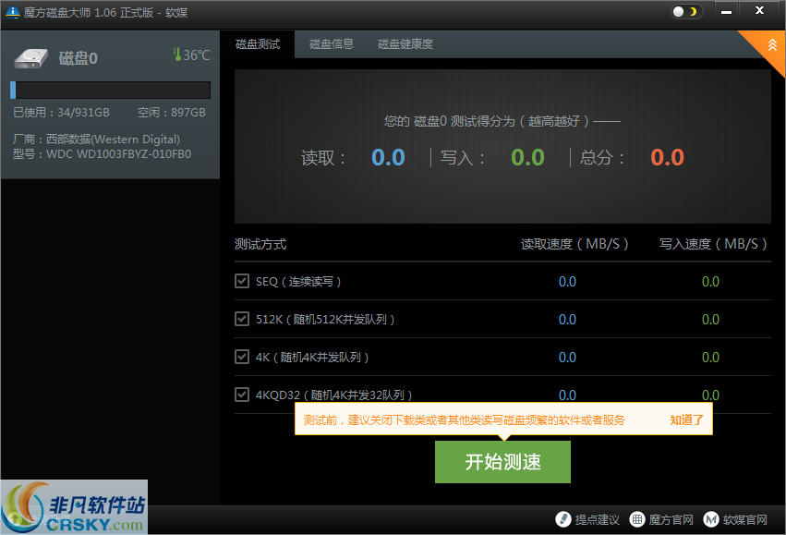The image size is (786, 535).
Task: Enable the SEQ 连续读写 checkbox
Action: (x=242, y=281)
